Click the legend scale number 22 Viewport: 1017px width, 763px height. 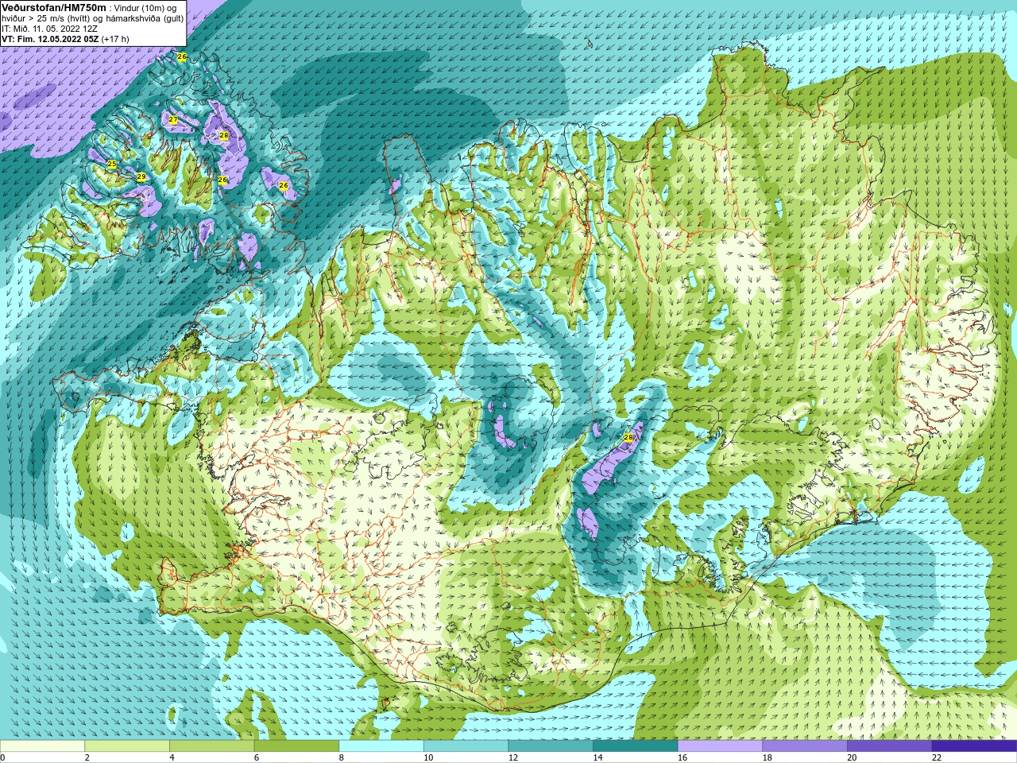(937, 757)
